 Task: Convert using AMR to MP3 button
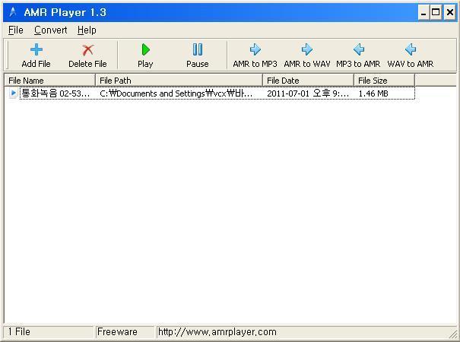pyautogui.click(x=255, y=55)
